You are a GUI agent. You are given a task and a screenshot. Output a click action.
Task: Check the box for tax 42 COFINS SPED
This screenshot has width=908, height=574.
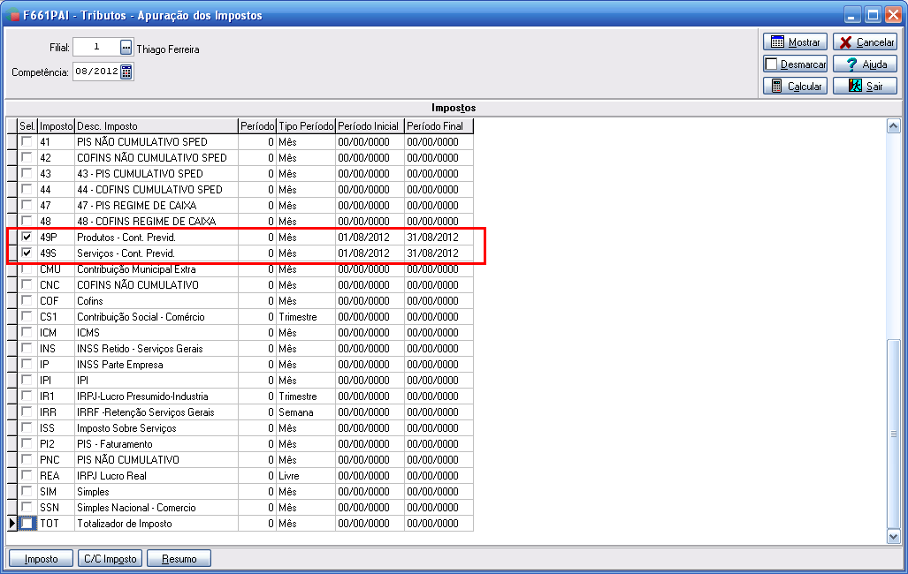click(27, 157)
